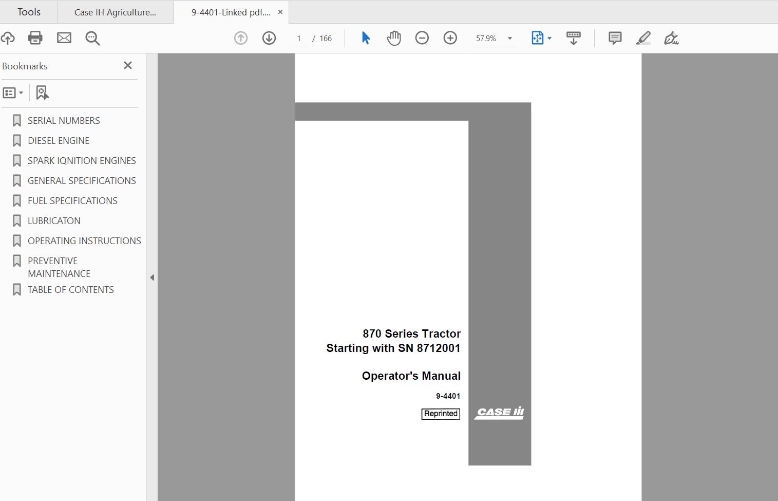Open the Sign document pen tool

(x=671, y=38)
